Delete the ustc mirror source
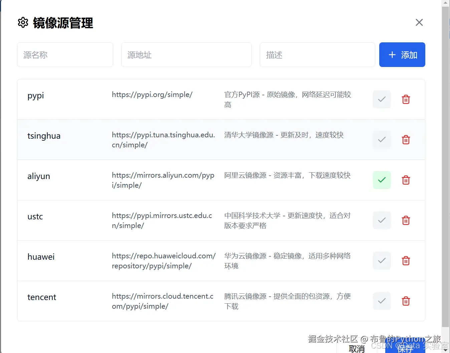Screen dimensions: 450x353 point(406,220)
